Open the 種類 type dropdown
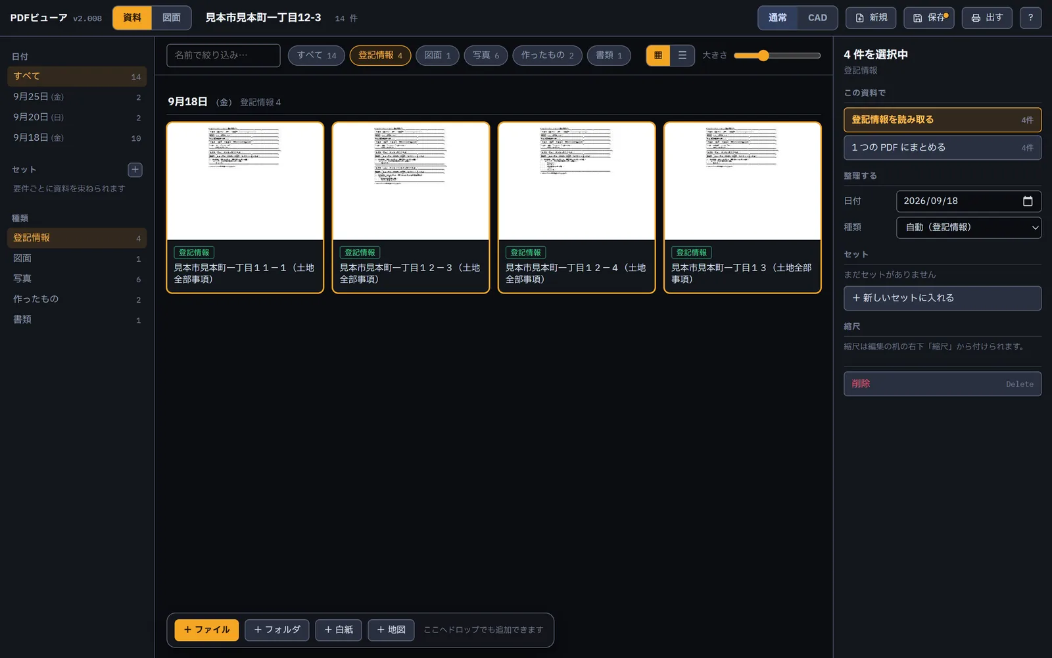 click(968, 228)
